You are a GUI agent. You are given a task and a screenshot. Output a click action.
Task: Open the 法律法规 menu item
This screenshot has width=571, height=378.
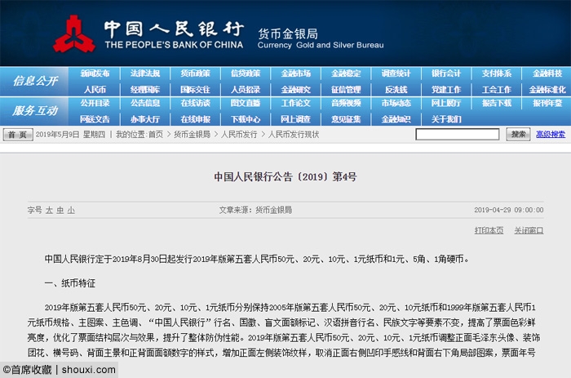coord(145,73)
